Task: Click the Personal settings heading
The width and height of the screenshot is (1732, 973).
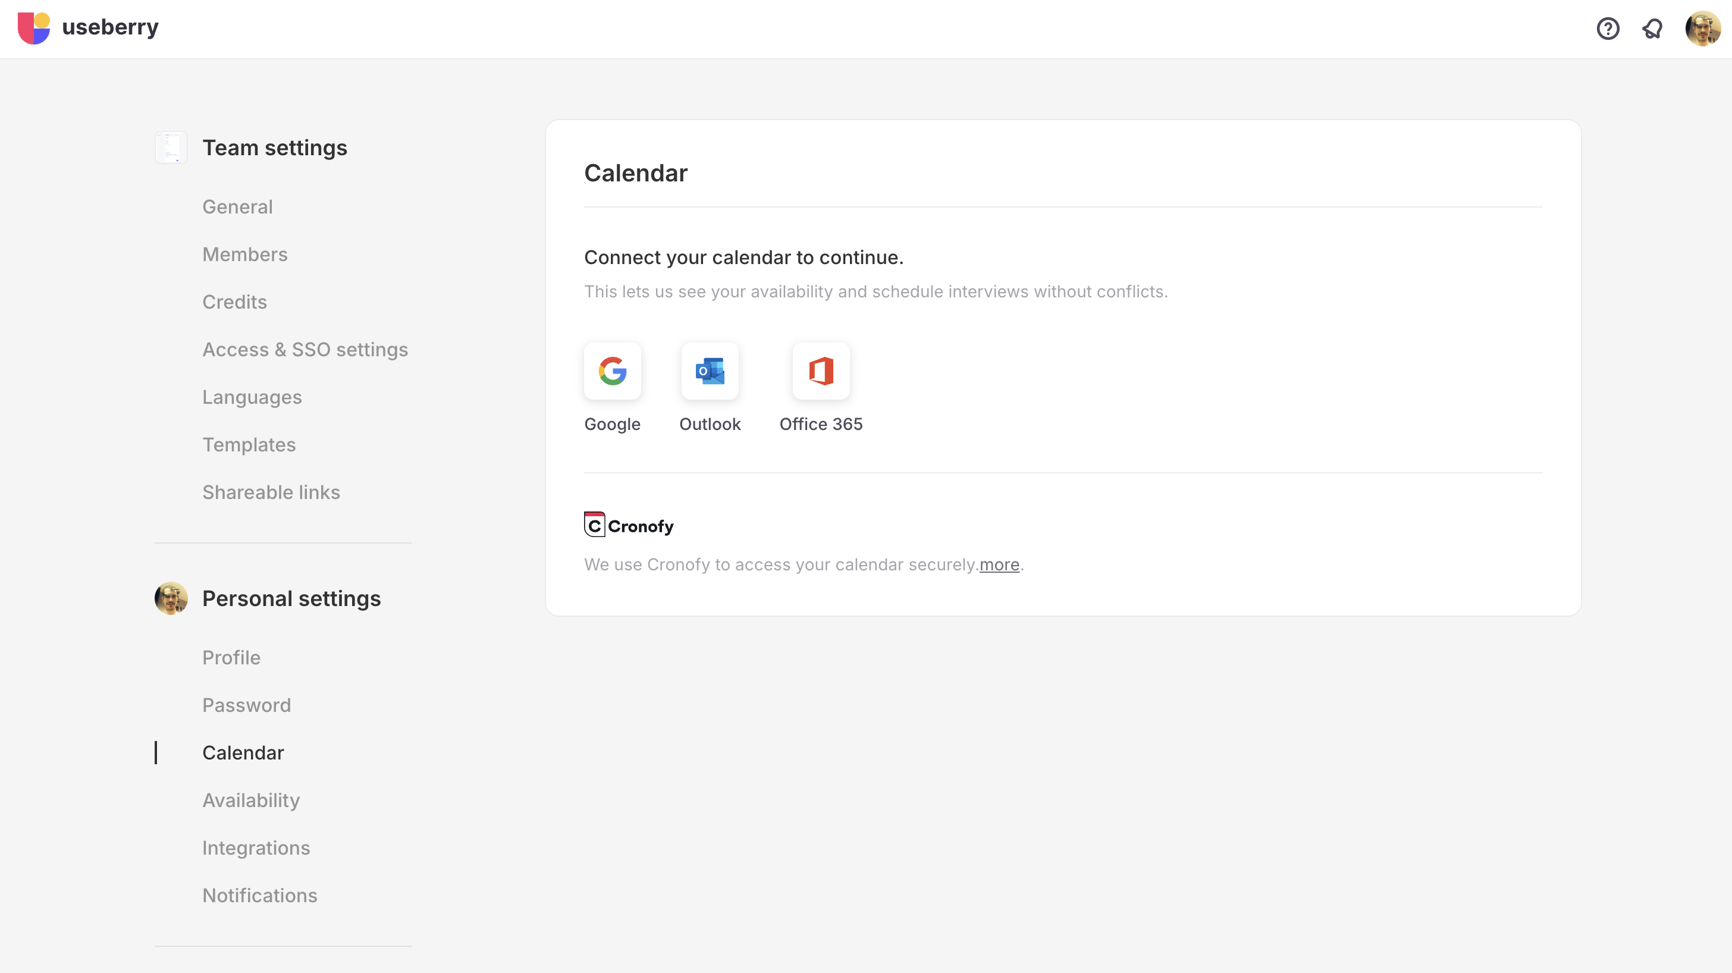Action: tap(291, 599)
